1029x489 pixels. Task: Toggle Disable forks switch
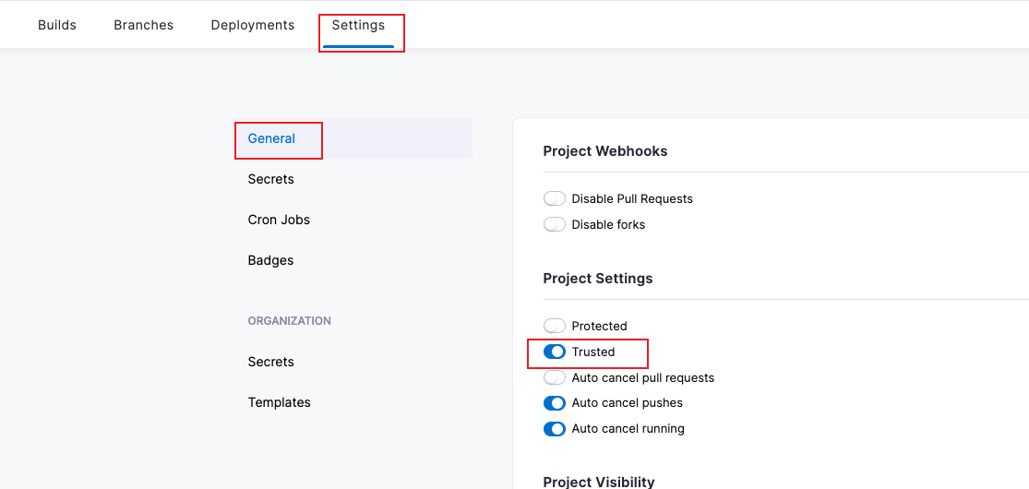pyautogui.click(x=555, y=224)
